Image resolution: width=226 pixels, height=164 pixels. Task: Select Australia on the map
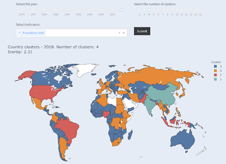(x=183, y=139)
